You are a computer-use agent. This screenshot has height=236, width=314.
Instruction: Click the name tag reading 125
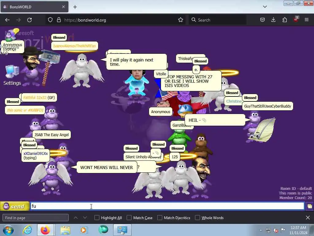coord(174,157)
